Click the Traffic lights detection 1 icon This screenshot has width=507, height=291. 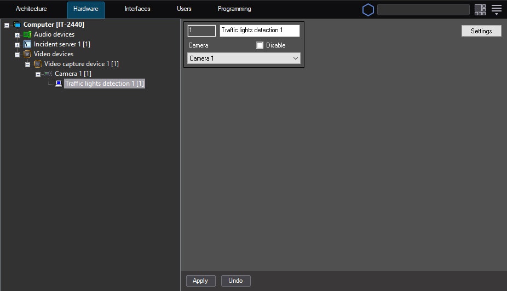click(x=59, y=84)
